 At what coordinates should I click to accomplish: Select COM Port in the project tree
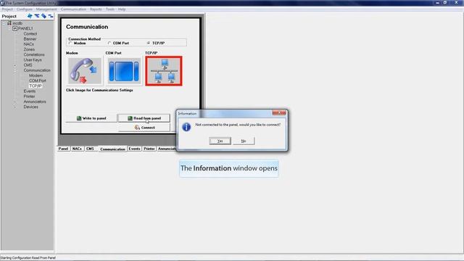click(x=37, y=80)
